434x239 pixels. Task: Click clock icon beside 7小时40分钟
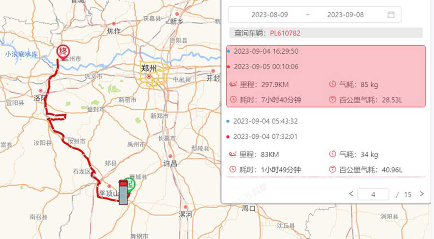(233, 100)
